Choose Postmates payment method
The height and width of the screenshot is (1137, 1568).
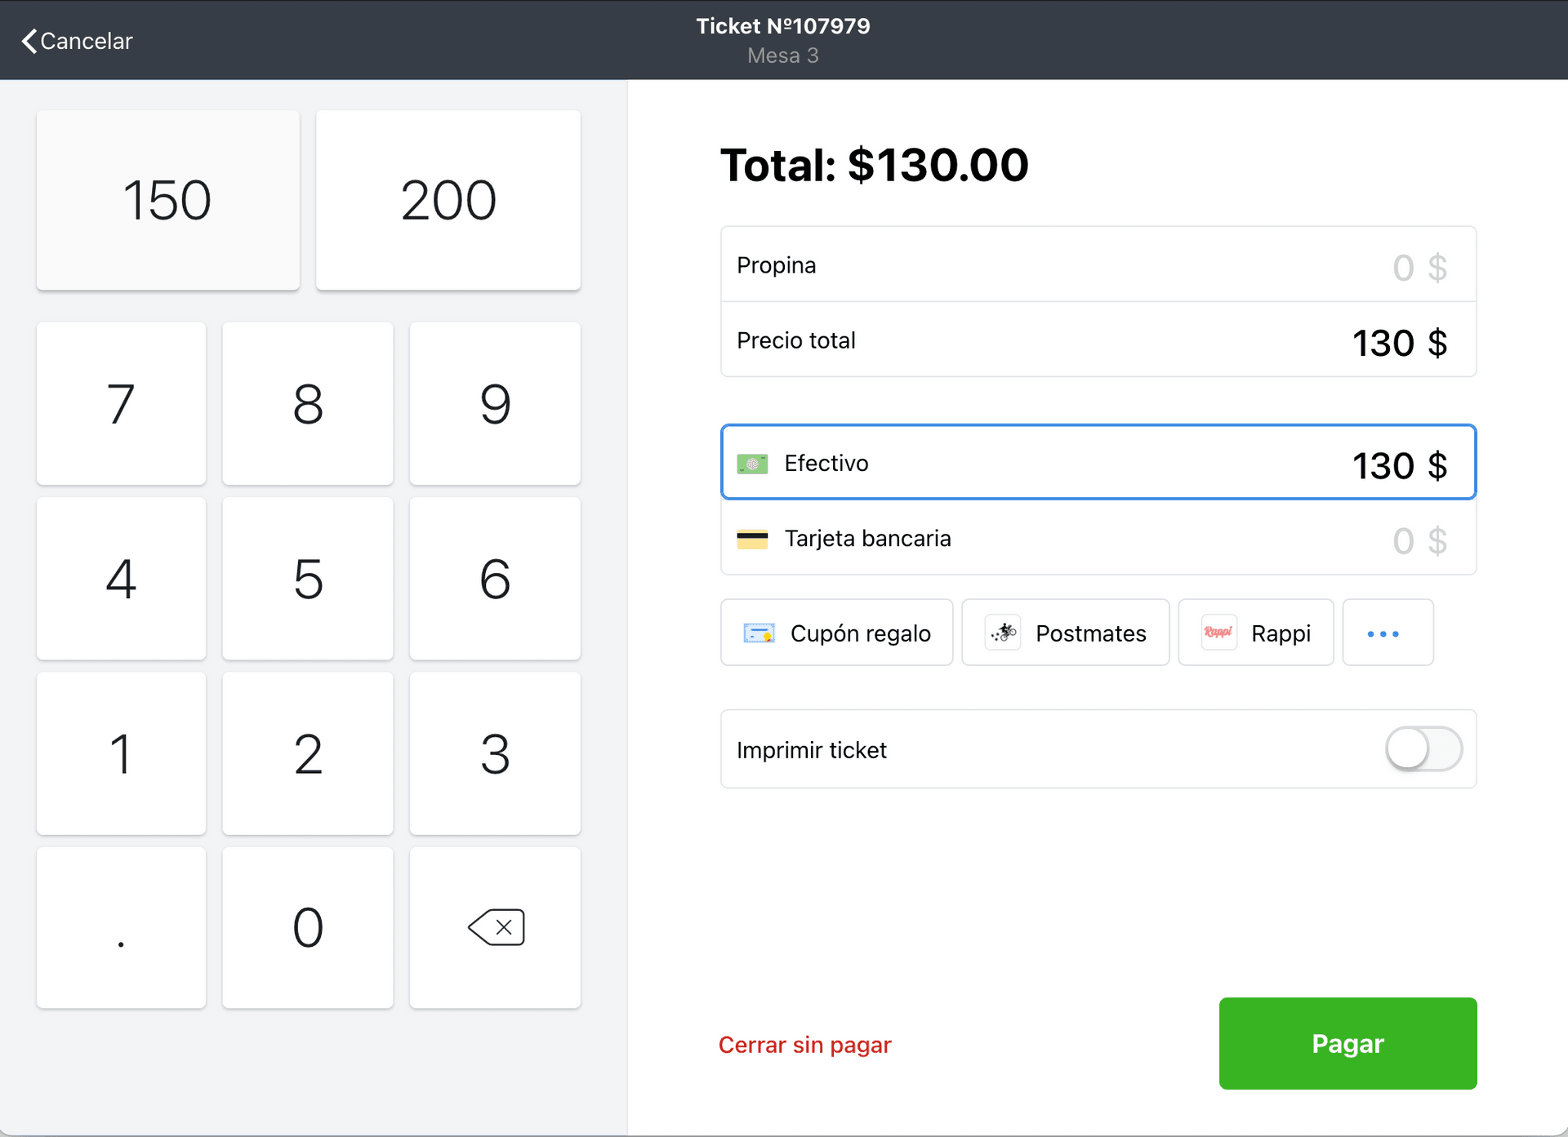coord(1066,633)
